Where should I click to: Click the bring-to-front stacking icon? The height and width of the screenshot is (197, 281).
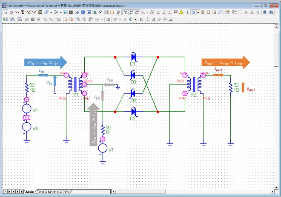coord(46,19)
